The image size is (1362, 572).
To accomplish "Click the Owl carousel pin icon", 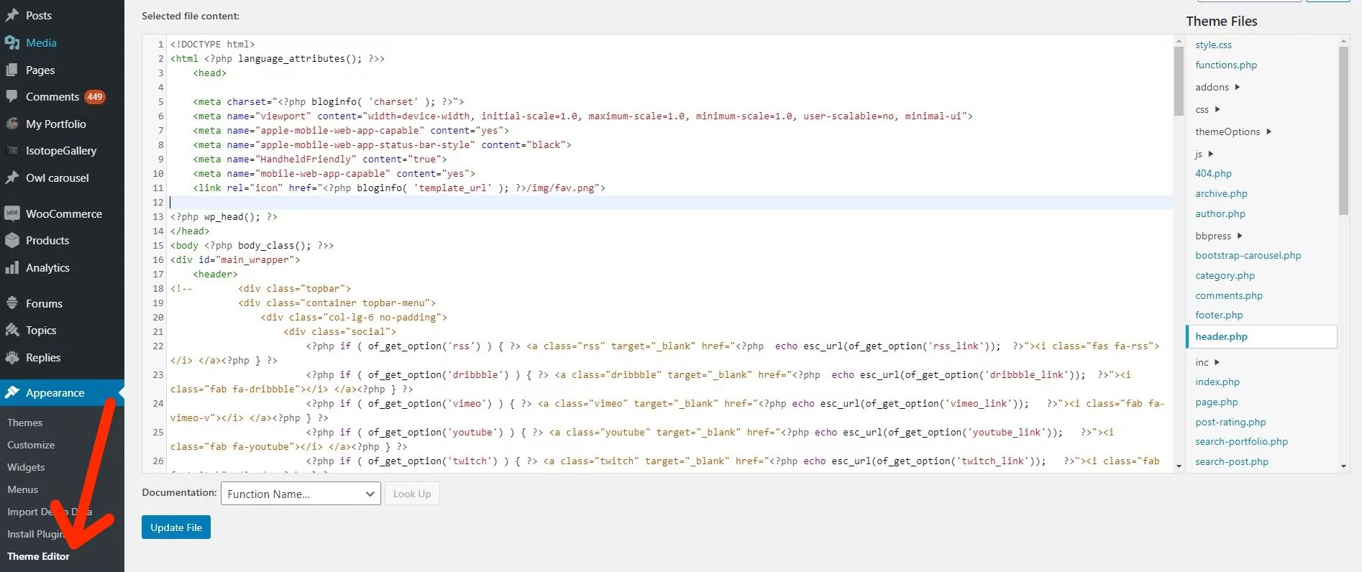I will coord(12,177).
